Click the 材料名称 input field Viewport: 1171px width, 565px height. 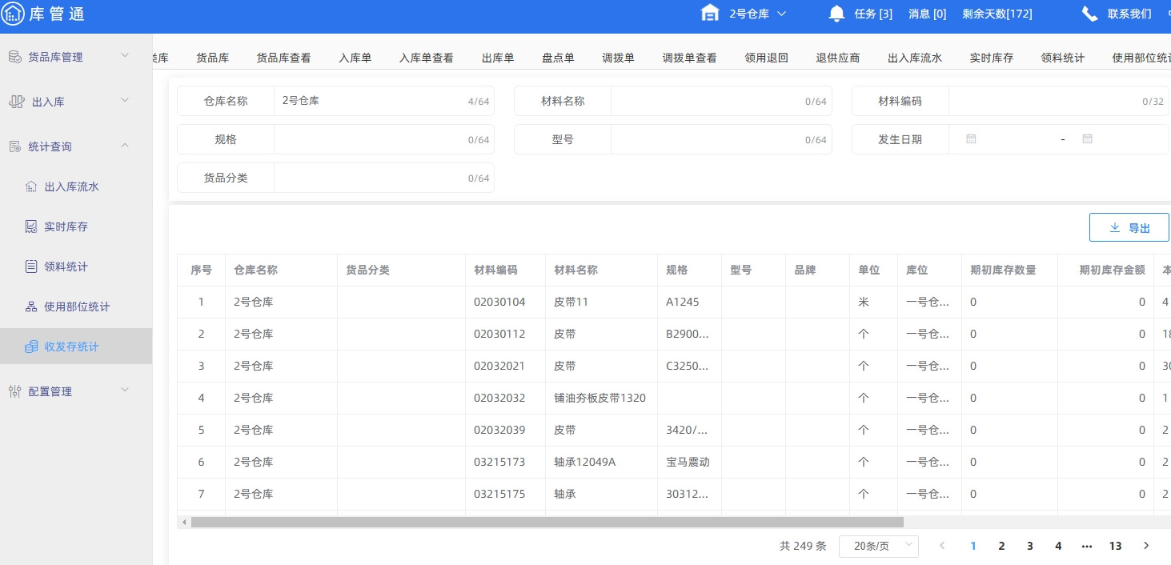pyautogui.click(x=721, y=101)
